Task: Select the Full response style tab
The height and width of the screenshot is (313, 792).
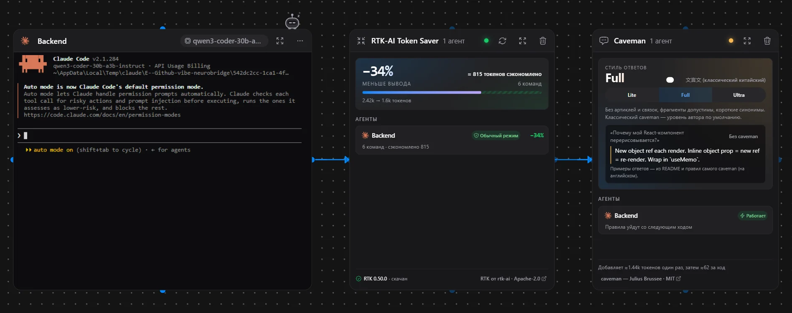Action: (685, 95)
